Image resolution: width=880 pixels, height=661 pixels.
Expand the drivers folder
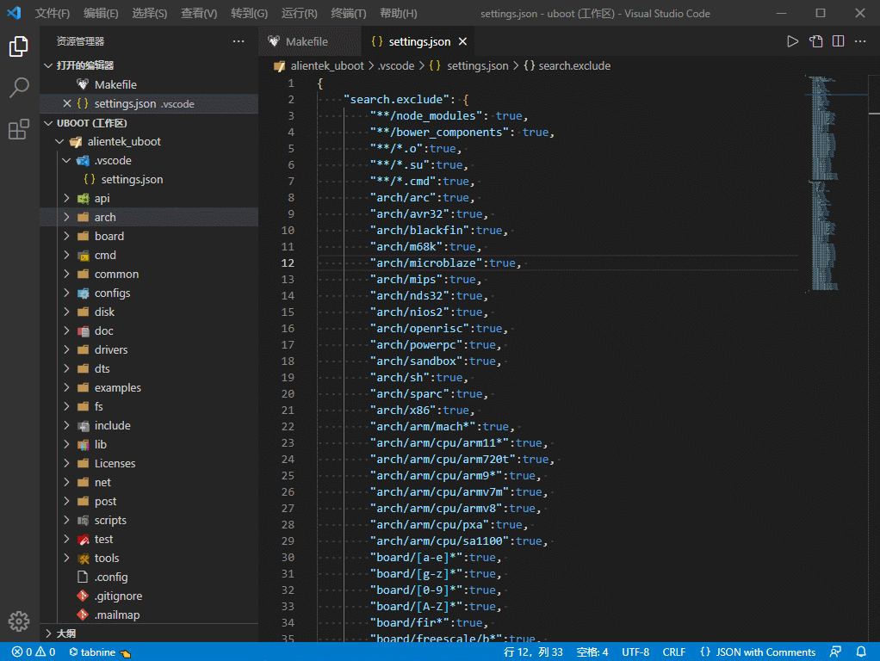tap(66, 350)
